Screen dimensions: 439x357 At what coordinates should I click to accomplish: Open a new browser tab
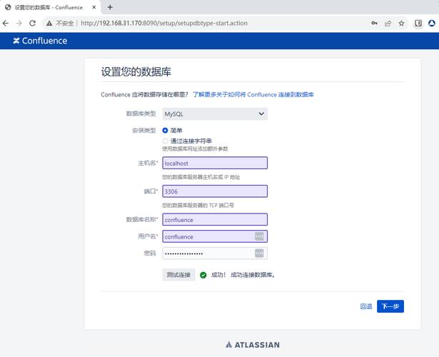(x=110, y=7)
